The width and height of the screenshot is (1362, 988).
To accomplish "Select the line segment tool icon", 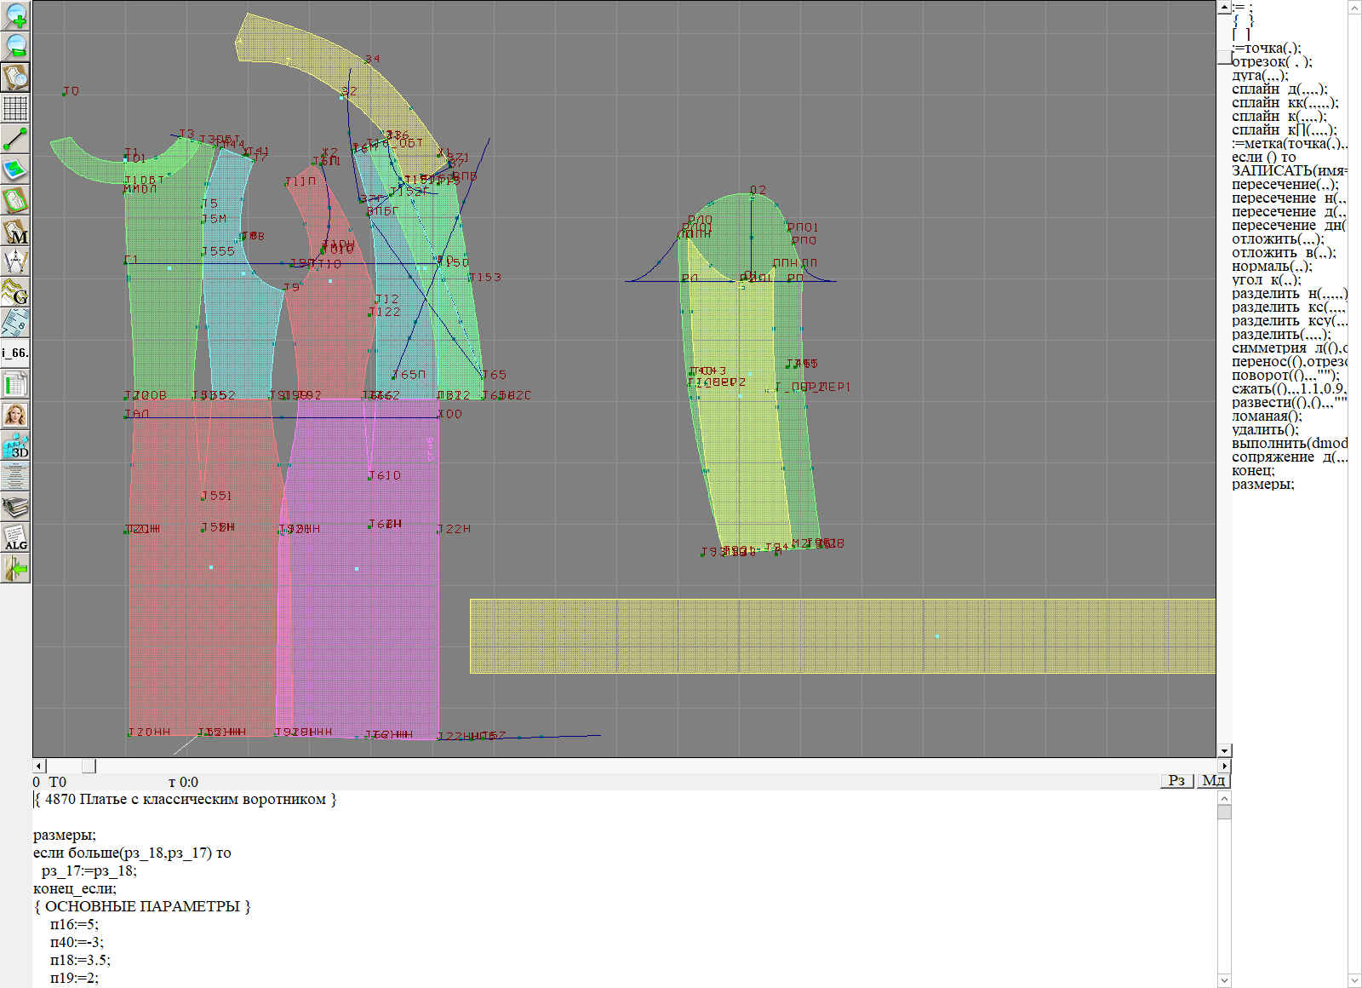I will 15,139.
